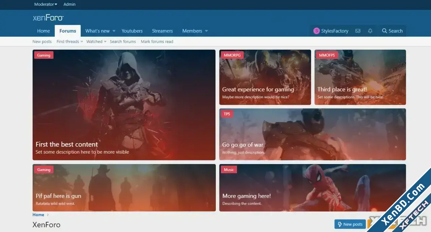Click 'Set some description here to be more visible'
431x232 pixels.
coord(82,152)
